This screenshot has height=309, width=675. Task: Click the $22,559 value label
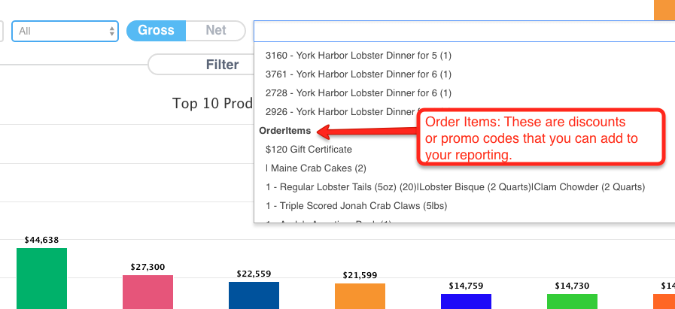(x=254, y=274)
